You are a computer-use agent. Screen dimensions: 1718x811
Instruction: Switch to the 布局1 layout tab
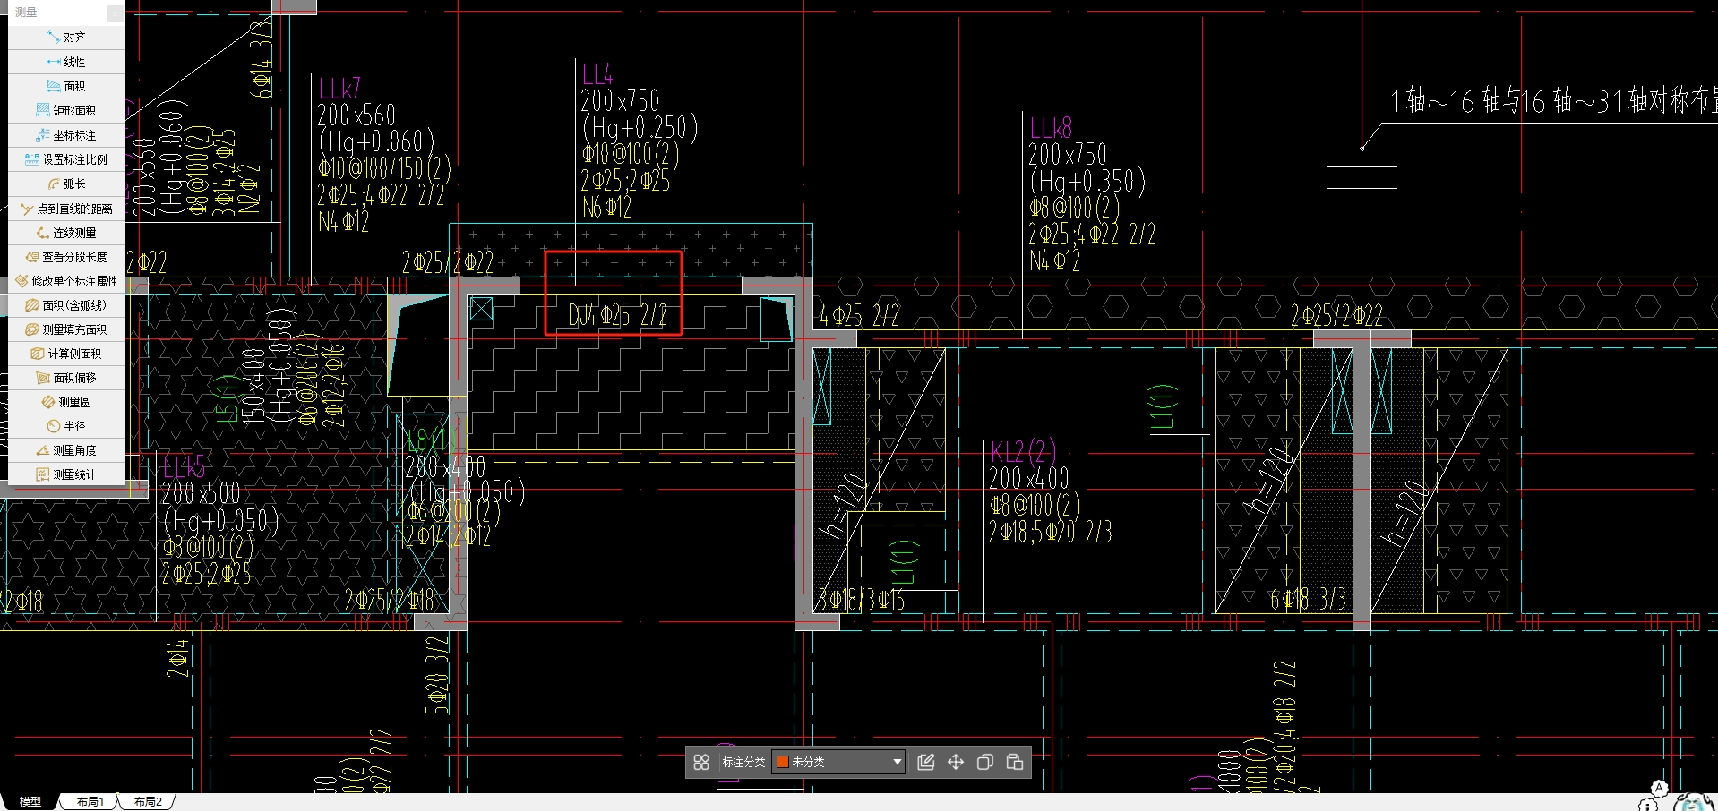point(90,801)
